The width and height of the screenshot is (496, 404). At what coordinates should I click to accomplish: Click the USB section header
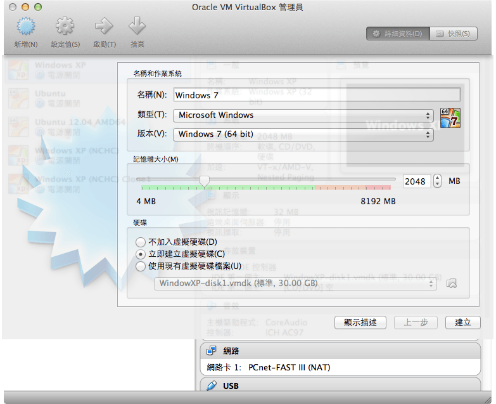point(340,385)
